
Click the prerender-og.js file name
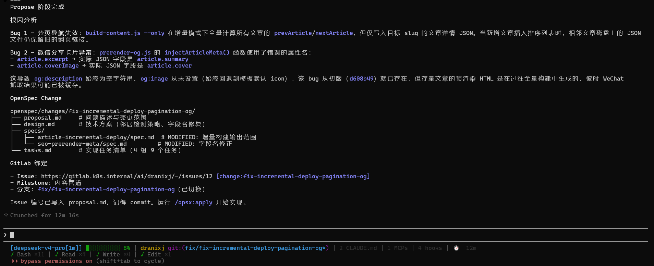(x=125, y=52)
